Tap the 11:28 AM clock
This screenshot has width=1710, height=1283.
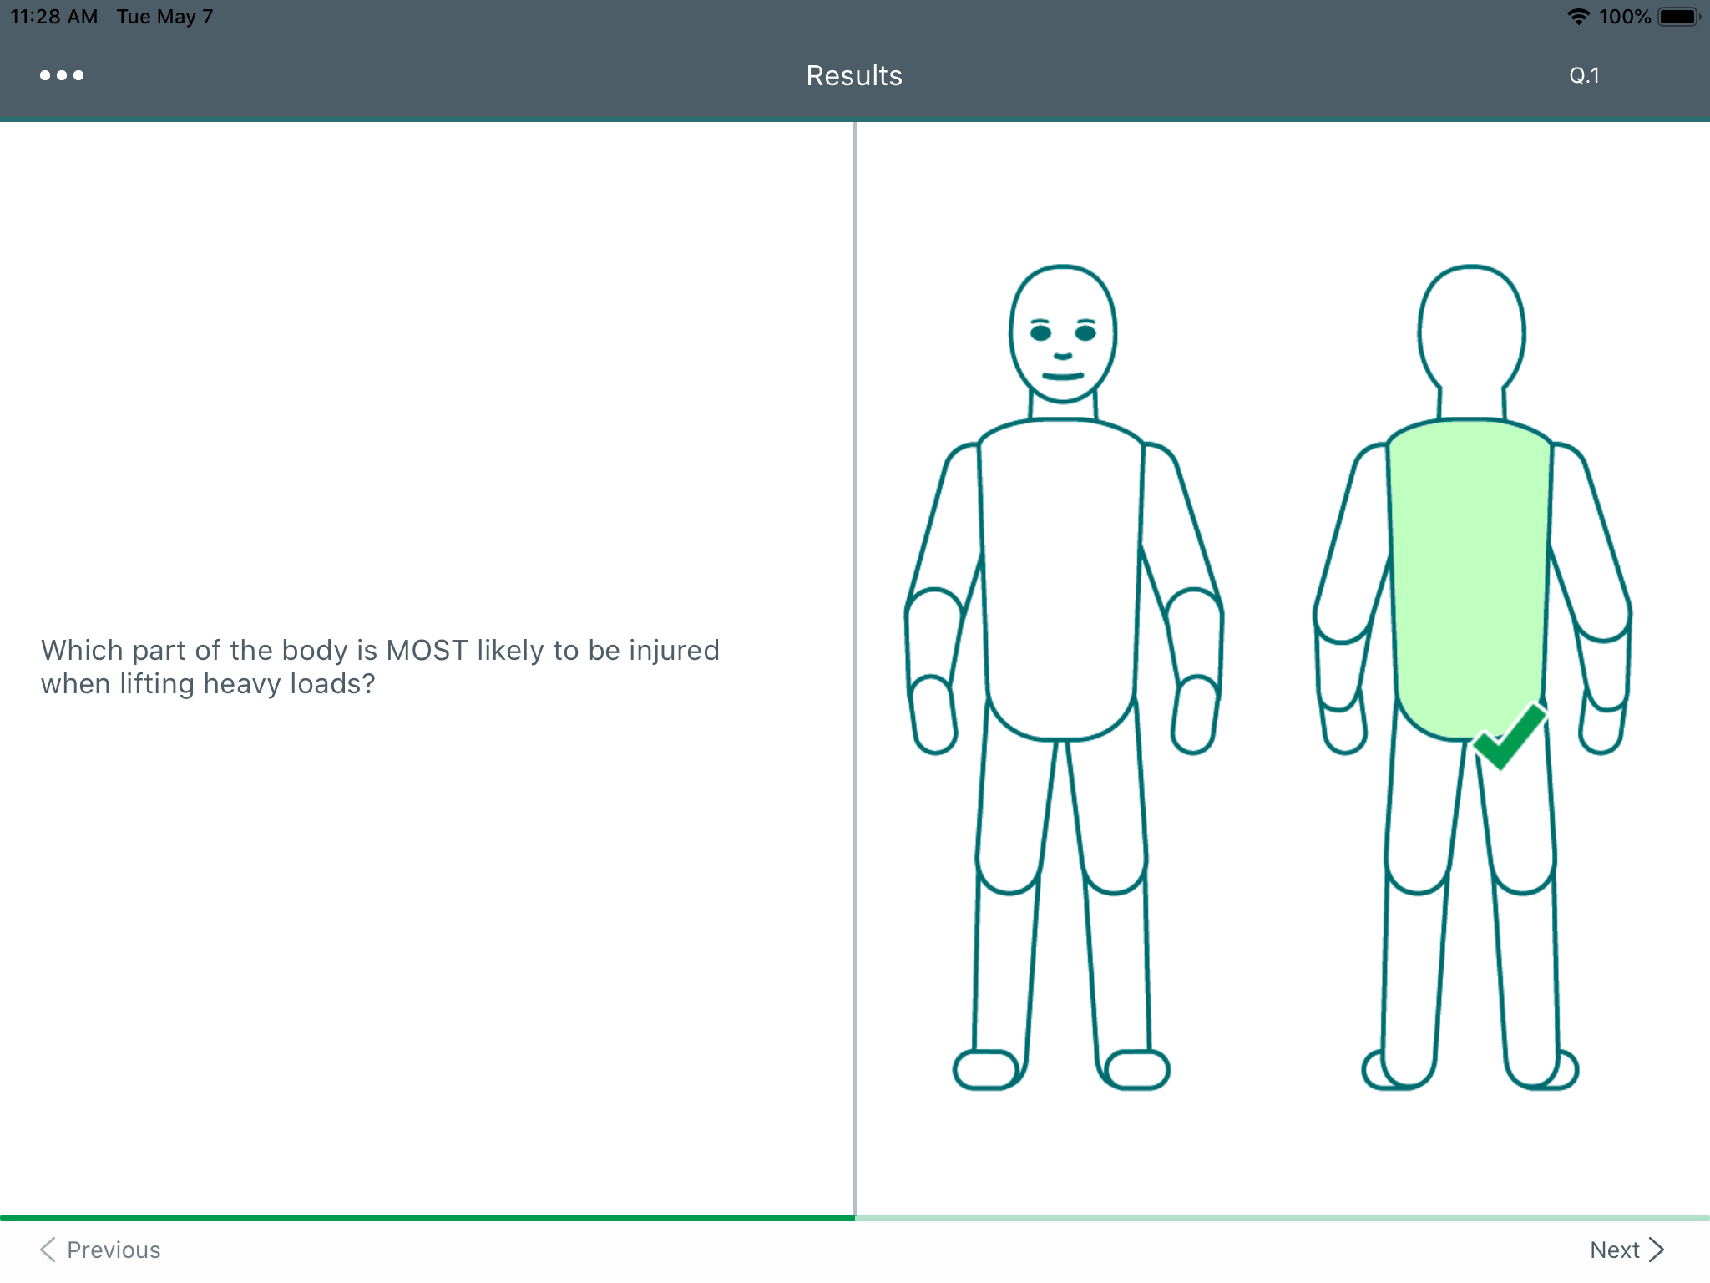coord(54,17)
